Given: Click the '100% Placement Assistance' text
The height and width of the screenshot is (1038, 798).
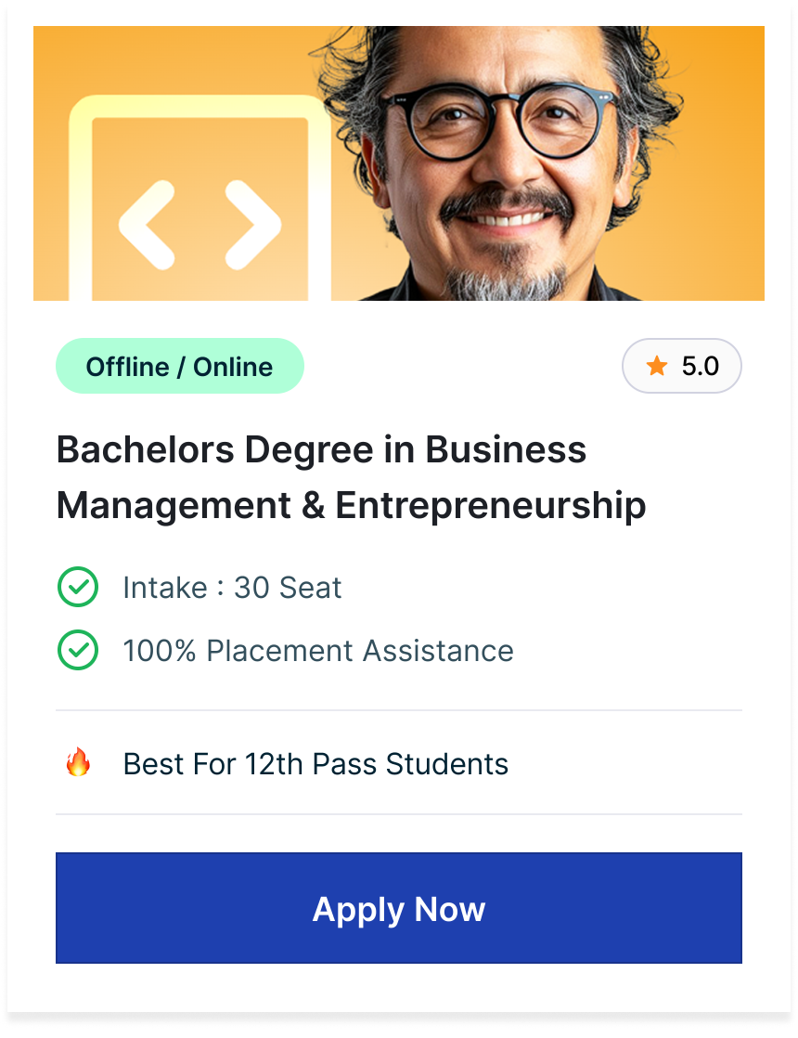Looking at the screenshot, I should point(317,651).
